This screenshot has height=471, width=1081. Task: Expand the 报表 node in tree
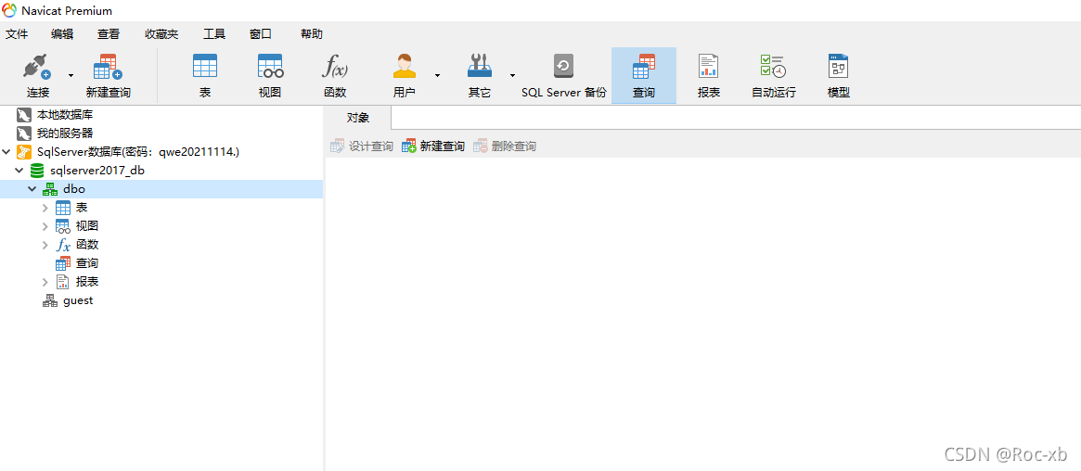click(45, 282)
